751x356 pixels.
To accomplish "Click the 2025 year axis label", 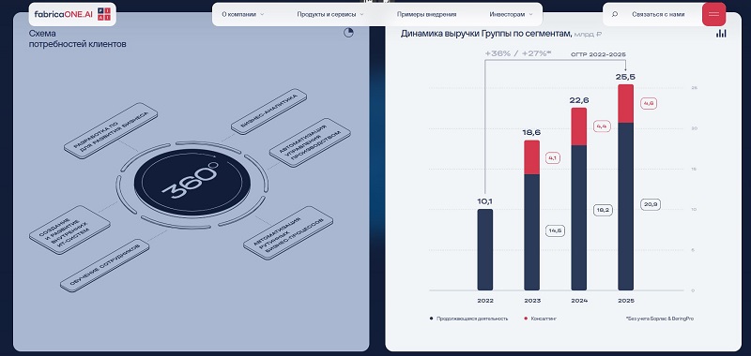I will click(x=625, y=301).
